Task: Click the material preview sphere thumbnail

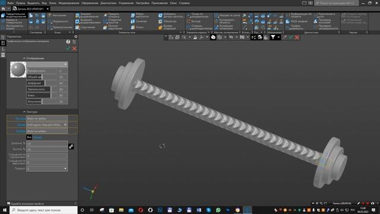Action: click(18, 70)
